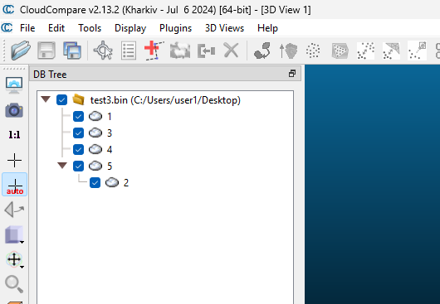Image resolution: width=440 pixels, height=304 pixels.
Task: Open display settings monitor icon
Action: 14,85
